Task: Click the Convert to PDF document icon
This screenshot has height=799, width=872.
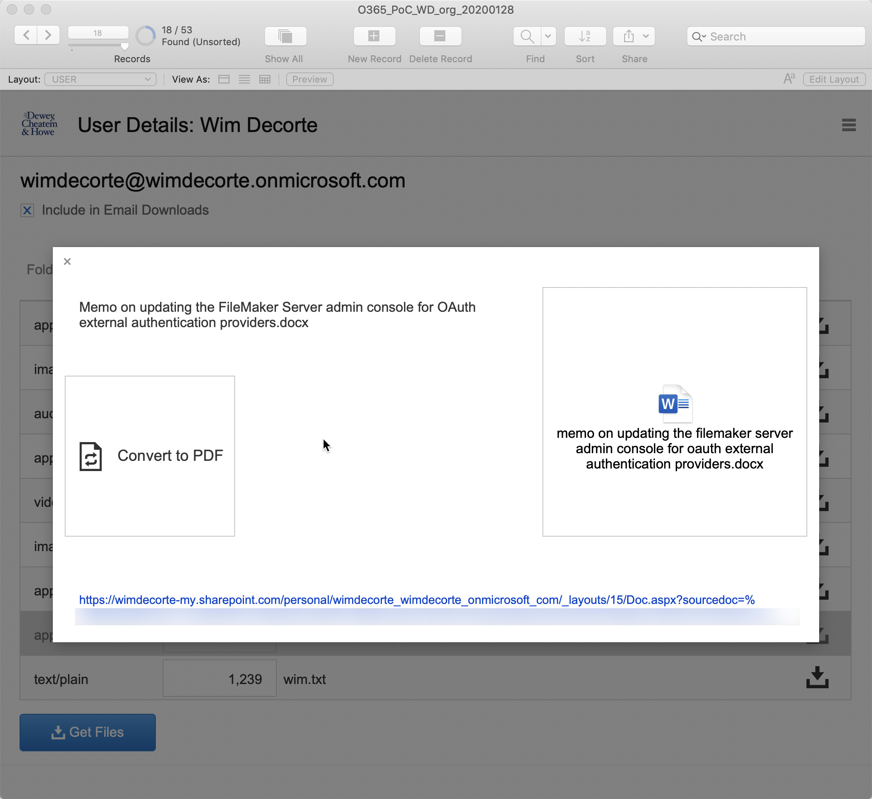Action: point(90,457)
